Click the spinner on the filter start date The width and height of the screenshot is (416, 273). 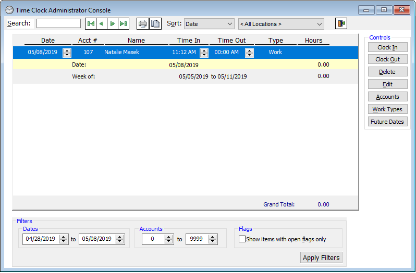(x=64, y=239)
